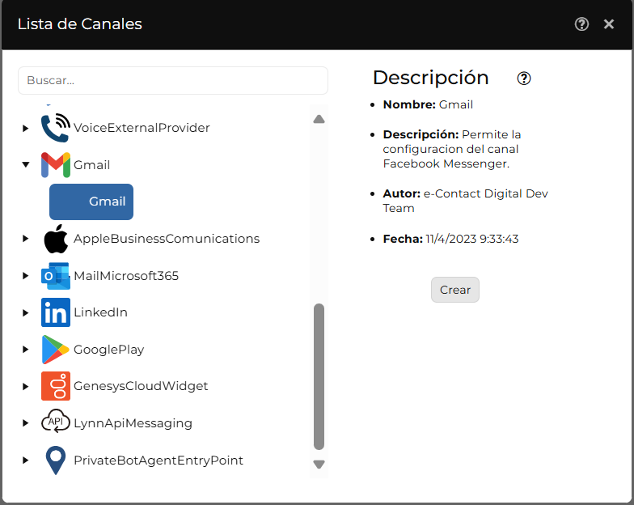Click the Gmail envelope logo icon

(x=56, y=165)
